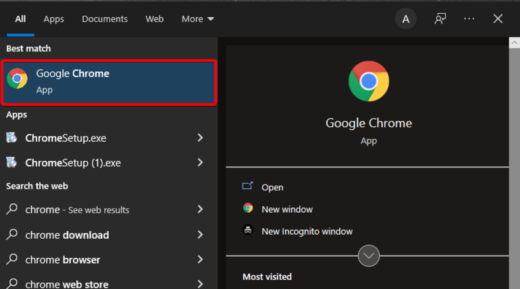Image resolution: width=520 pixels, height=289 pixels.
Task: Click the ChromeSetup.exe installer icon
Action: coord(12,138)
